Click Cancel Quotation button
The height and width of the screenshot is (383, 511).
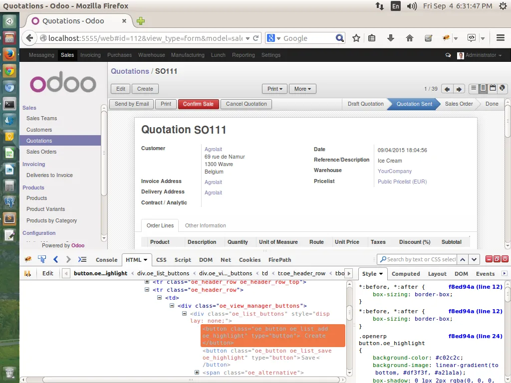(x=247, y=104)
